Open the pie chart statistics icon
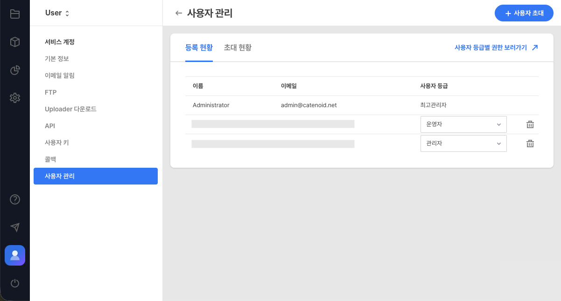Screen dimensions: 561x301 15,70
